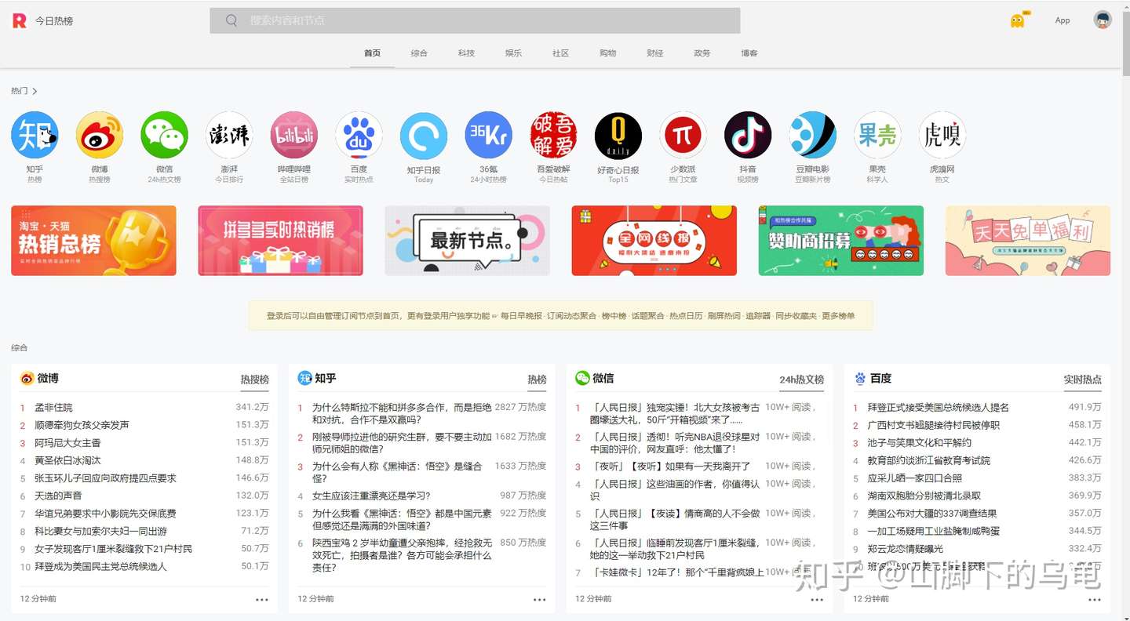Click the login notice about 订阅节点

[x=560, y=315]
